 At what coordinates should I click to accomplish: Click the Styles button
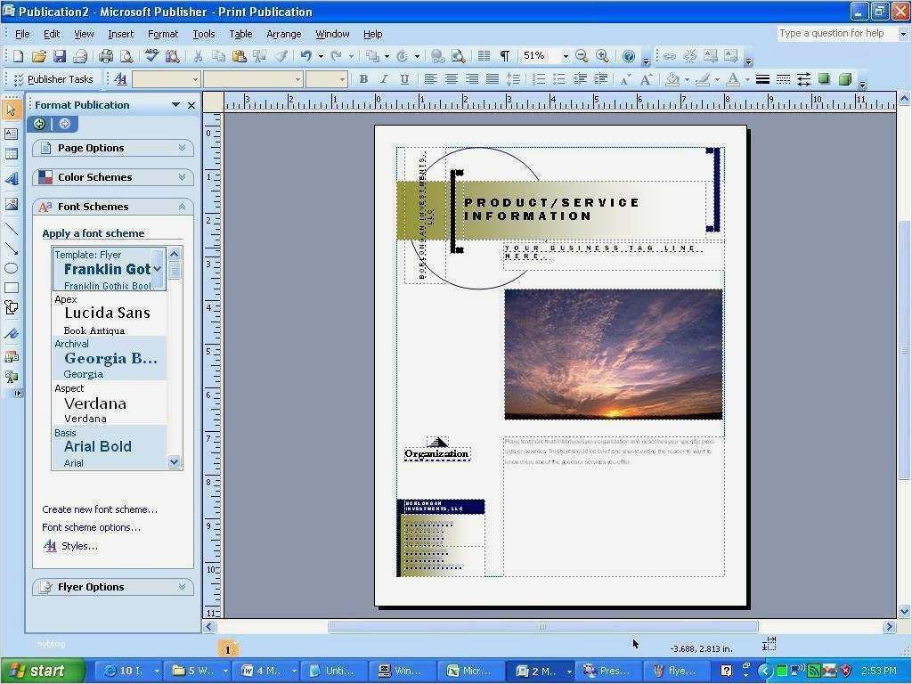pyautogui.click(x=79, y=545)
